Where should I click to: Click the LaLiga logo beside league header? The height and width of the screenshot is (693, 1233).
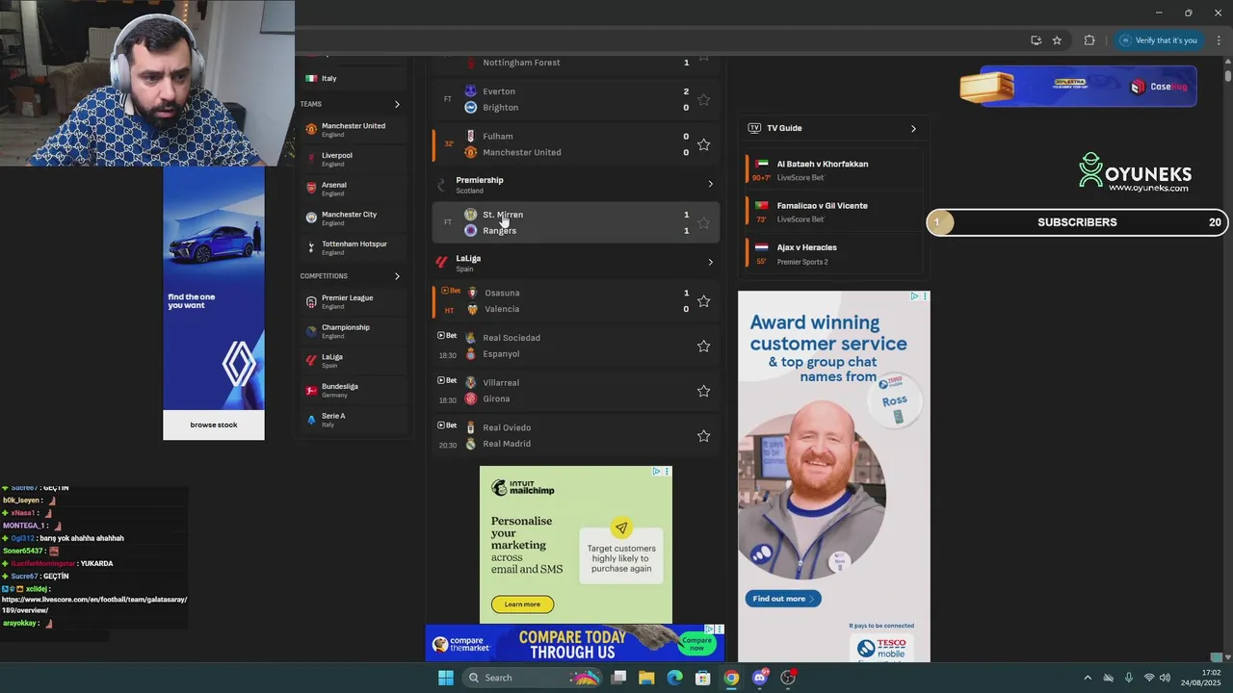coord(442,262)
